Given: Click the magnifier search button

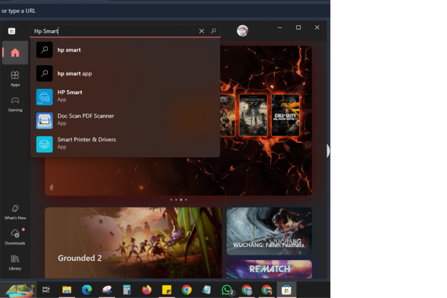Looking at the screenshot, I should tap(213, 31).
